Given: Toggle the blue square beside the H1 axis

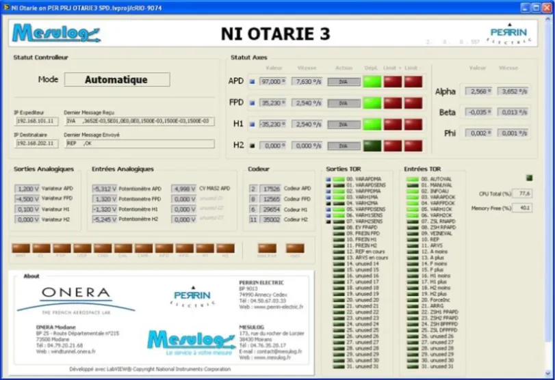Looking at the screenshot, I should pyautogui.click(x=253, y=124).
